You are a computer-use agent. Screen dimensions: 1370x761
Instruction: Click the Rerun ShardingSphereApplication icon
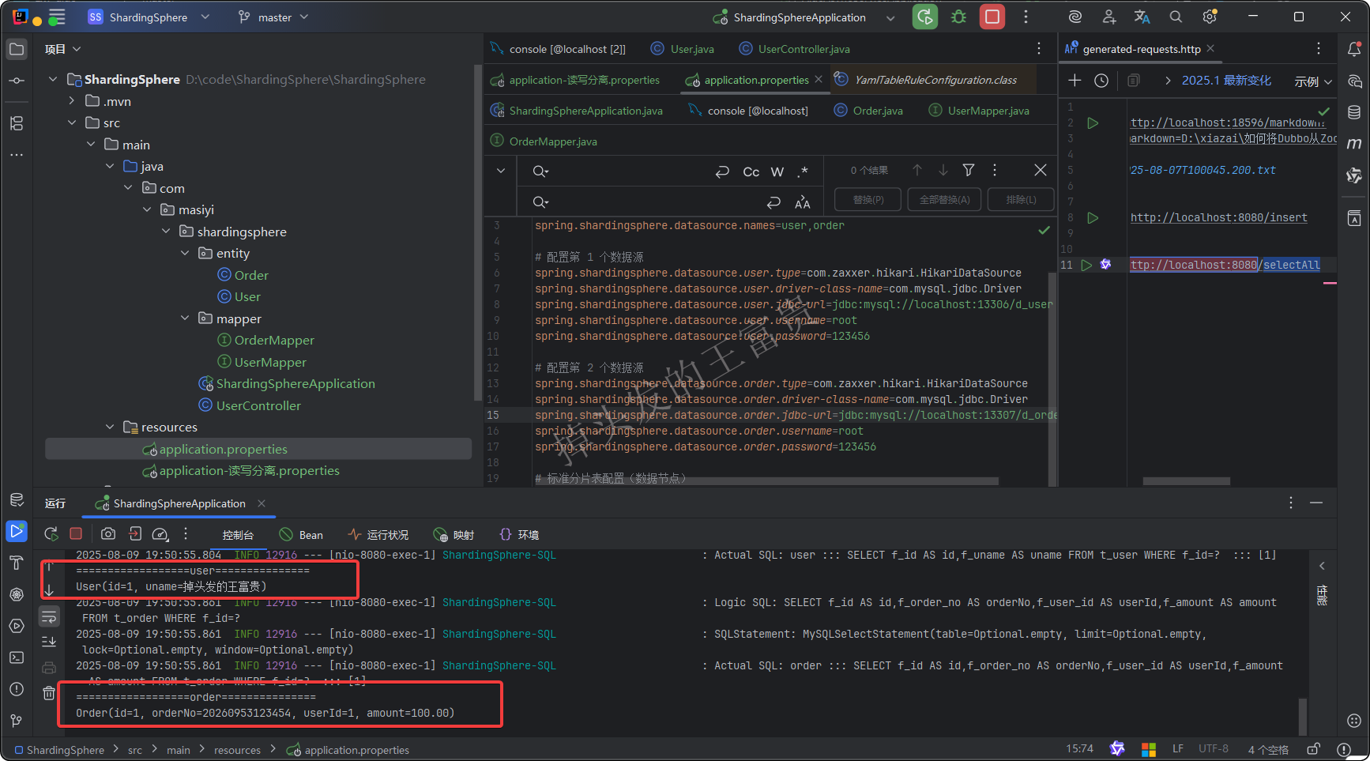(925, 17)
